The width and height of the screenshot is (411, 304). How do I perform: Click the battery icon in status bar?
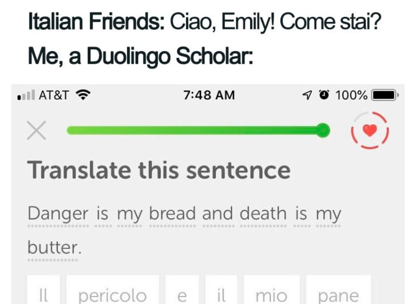tap(384, 95)
